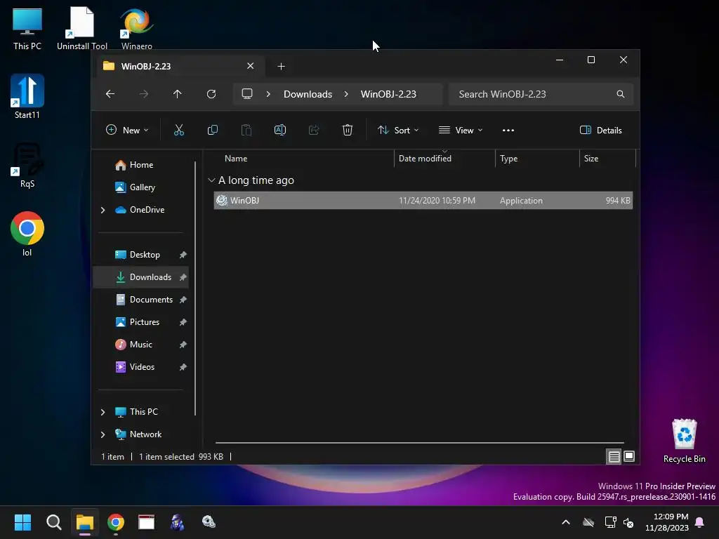
Task: Select the Start11 desktop shortcut
Action: point(27,96)
